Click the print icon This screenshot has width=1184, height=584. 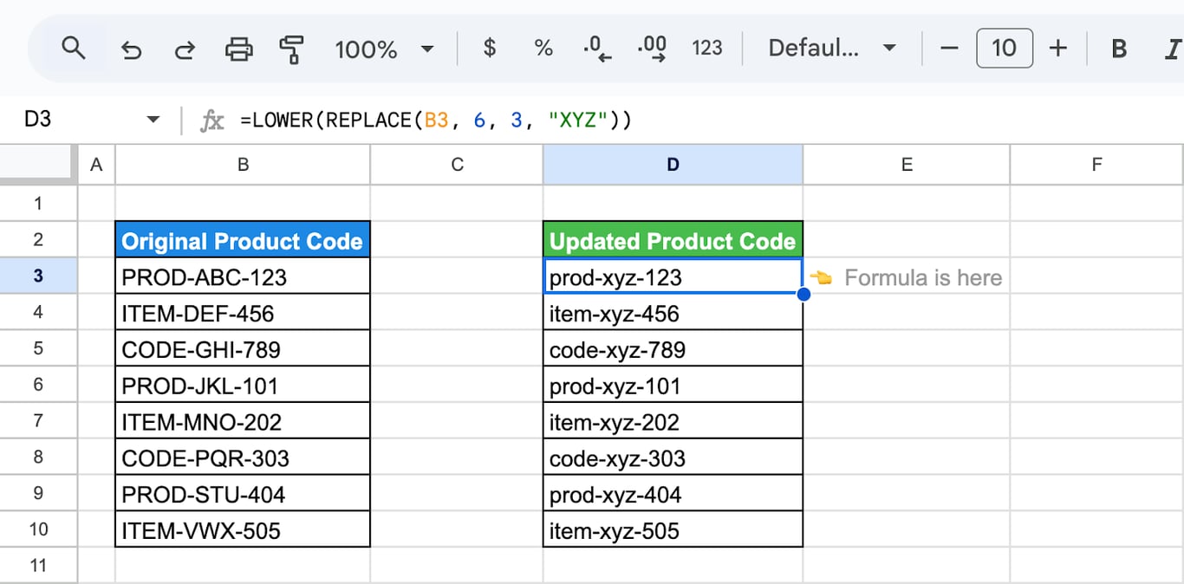tap(238, 49)
